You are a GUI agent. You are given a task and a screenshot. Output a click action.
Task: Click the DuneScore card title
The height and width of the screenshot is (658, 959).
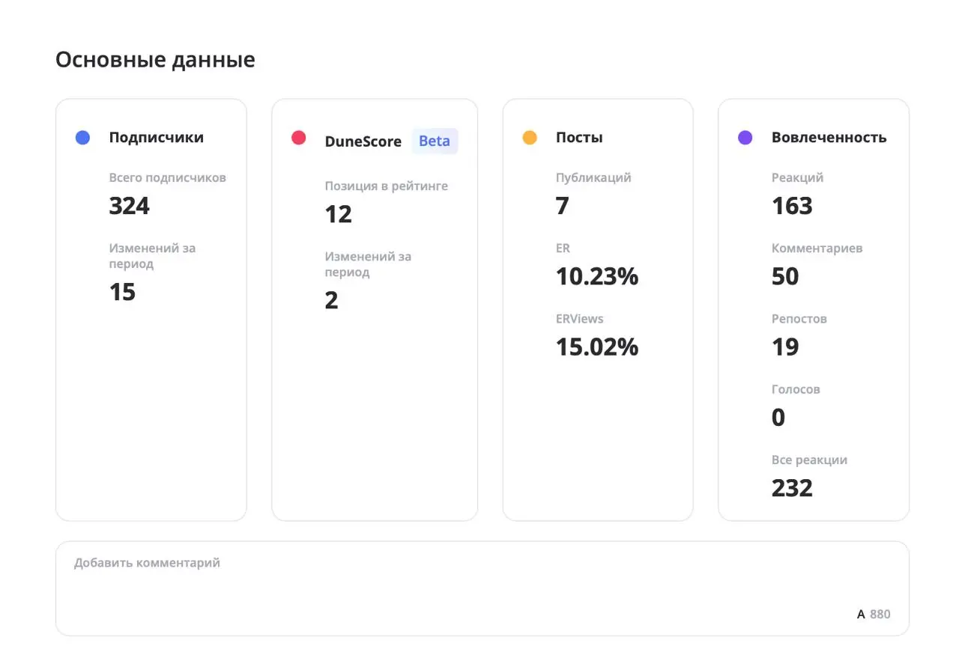(x=363, y=141)
